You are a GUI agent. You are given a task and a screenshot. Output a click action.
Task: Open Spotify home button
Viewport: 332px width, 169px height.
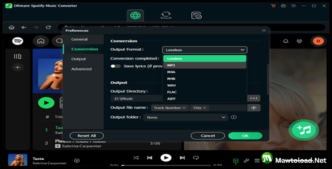(x=41, y=41)
